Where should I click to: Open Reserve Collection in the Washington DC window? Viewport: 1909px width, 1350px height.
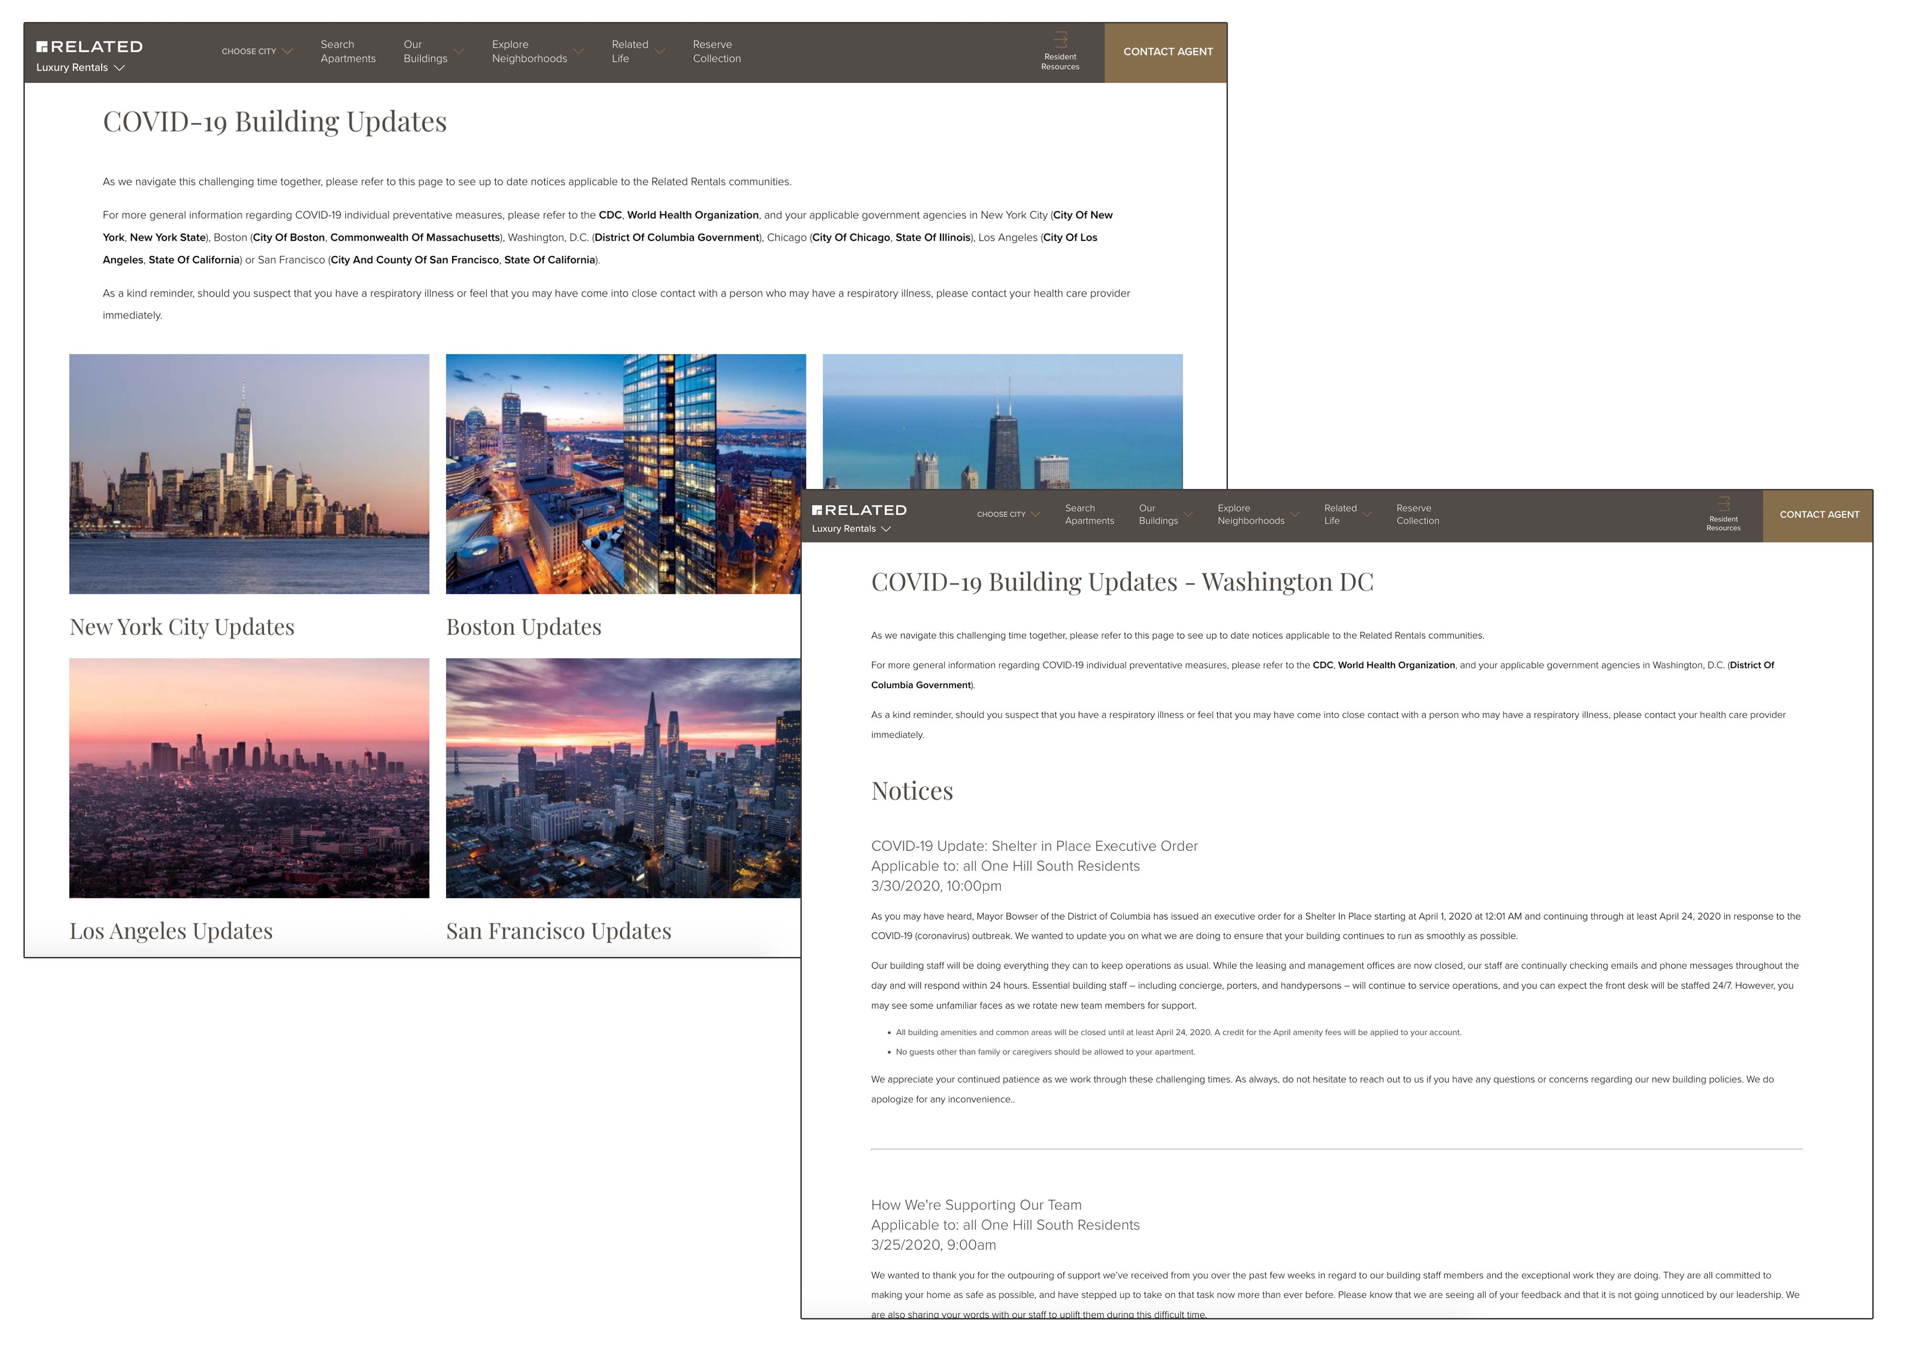(1417, 515)
